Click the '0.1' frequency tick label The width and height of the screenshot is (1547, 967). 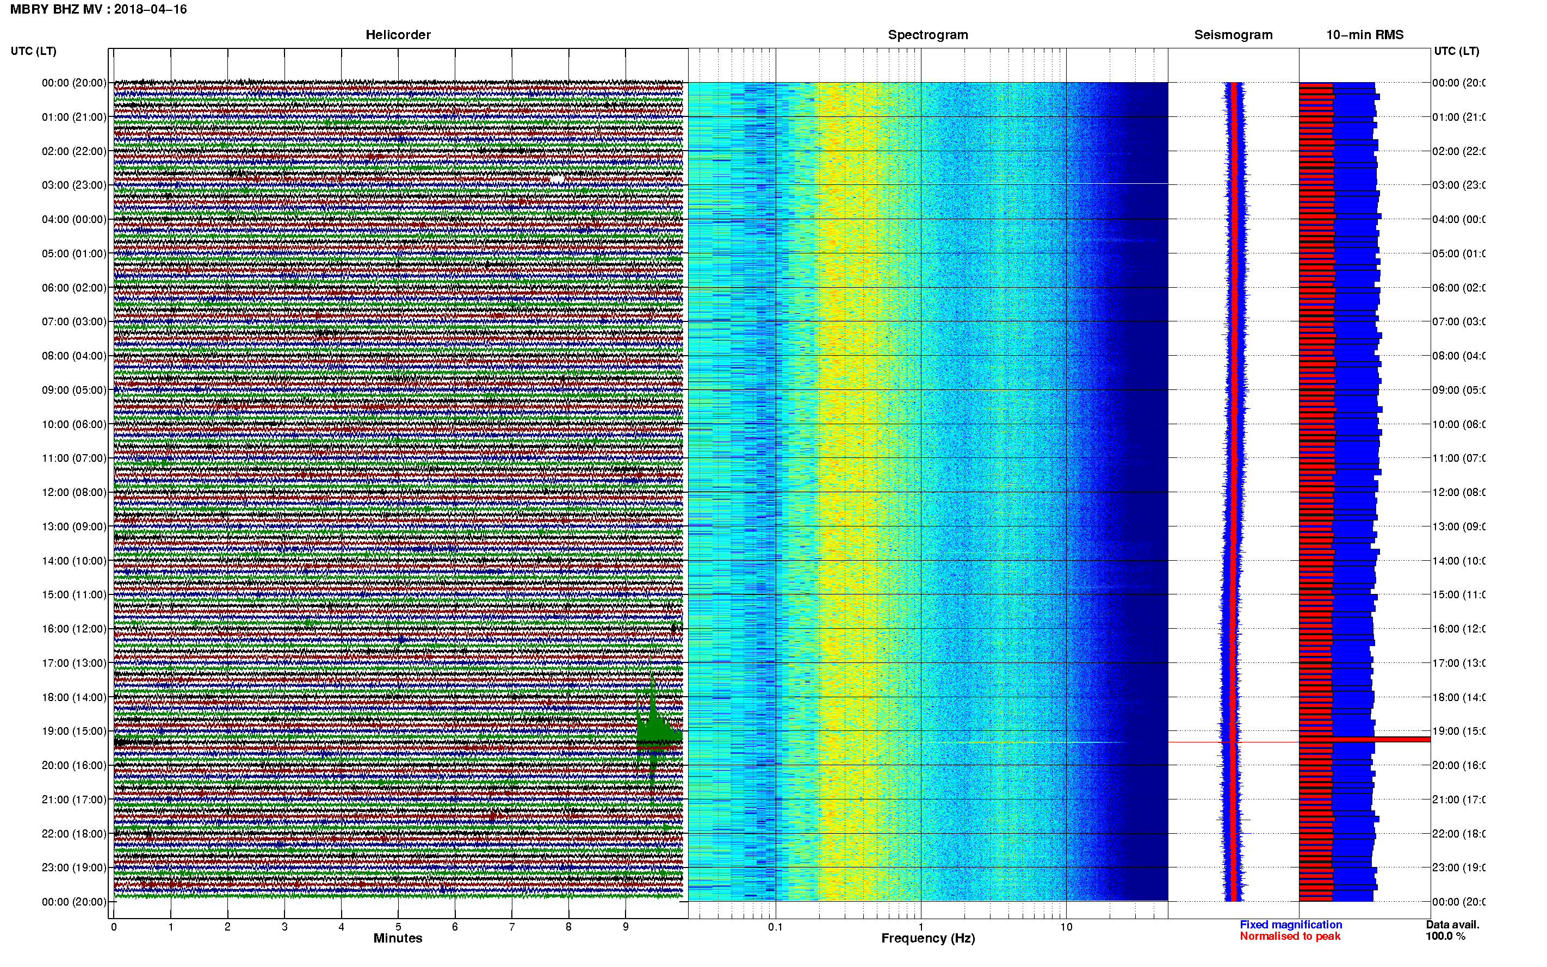(x=775, y=926)
